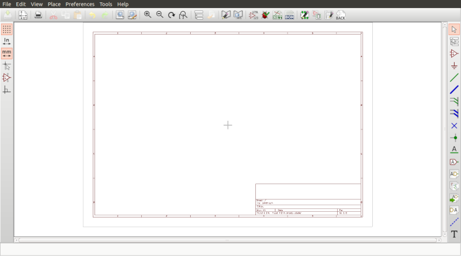Click the vertical scrollbar
Viewport: 461px width, 256px height.
pyautogui.click(x=444, y=129)
